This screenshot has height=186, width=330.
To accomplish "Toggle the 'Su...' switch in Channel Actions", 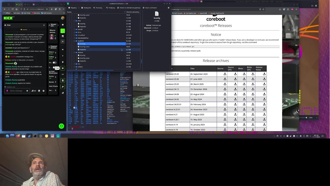I will [54, 63].
